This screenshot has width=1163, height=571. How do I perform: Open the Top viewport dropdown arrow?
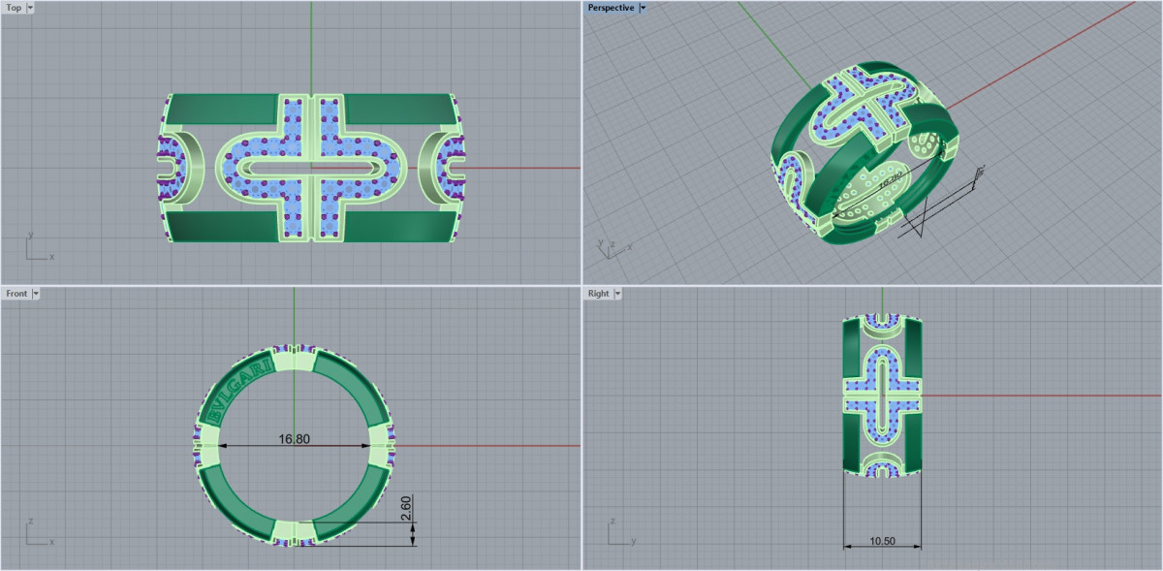click(30, 8)
